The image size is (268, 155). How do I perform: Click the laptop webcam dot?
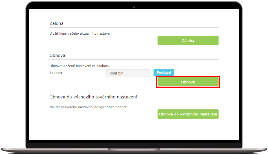134,7
